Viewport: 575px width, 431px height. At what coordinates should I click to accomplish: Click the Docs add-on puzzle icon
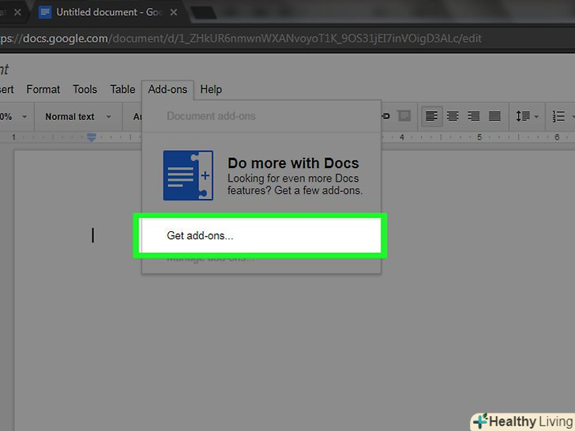pyautogui.click(x=188, y=175)
